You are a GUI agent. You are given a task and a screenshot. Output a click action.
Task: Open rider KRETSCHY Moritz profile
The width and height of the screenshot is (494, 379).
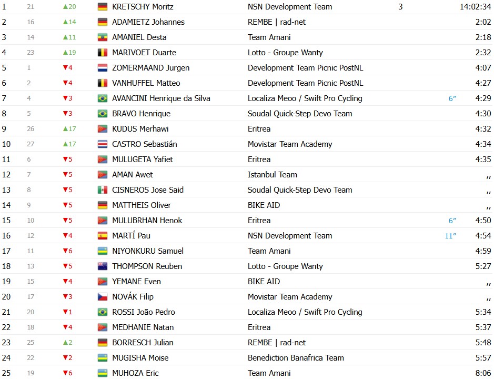[x=143, y=7]
